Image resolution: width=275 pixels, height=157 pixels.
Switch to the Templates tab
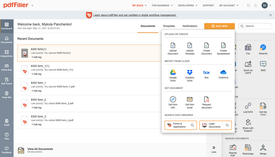[169, 26]
